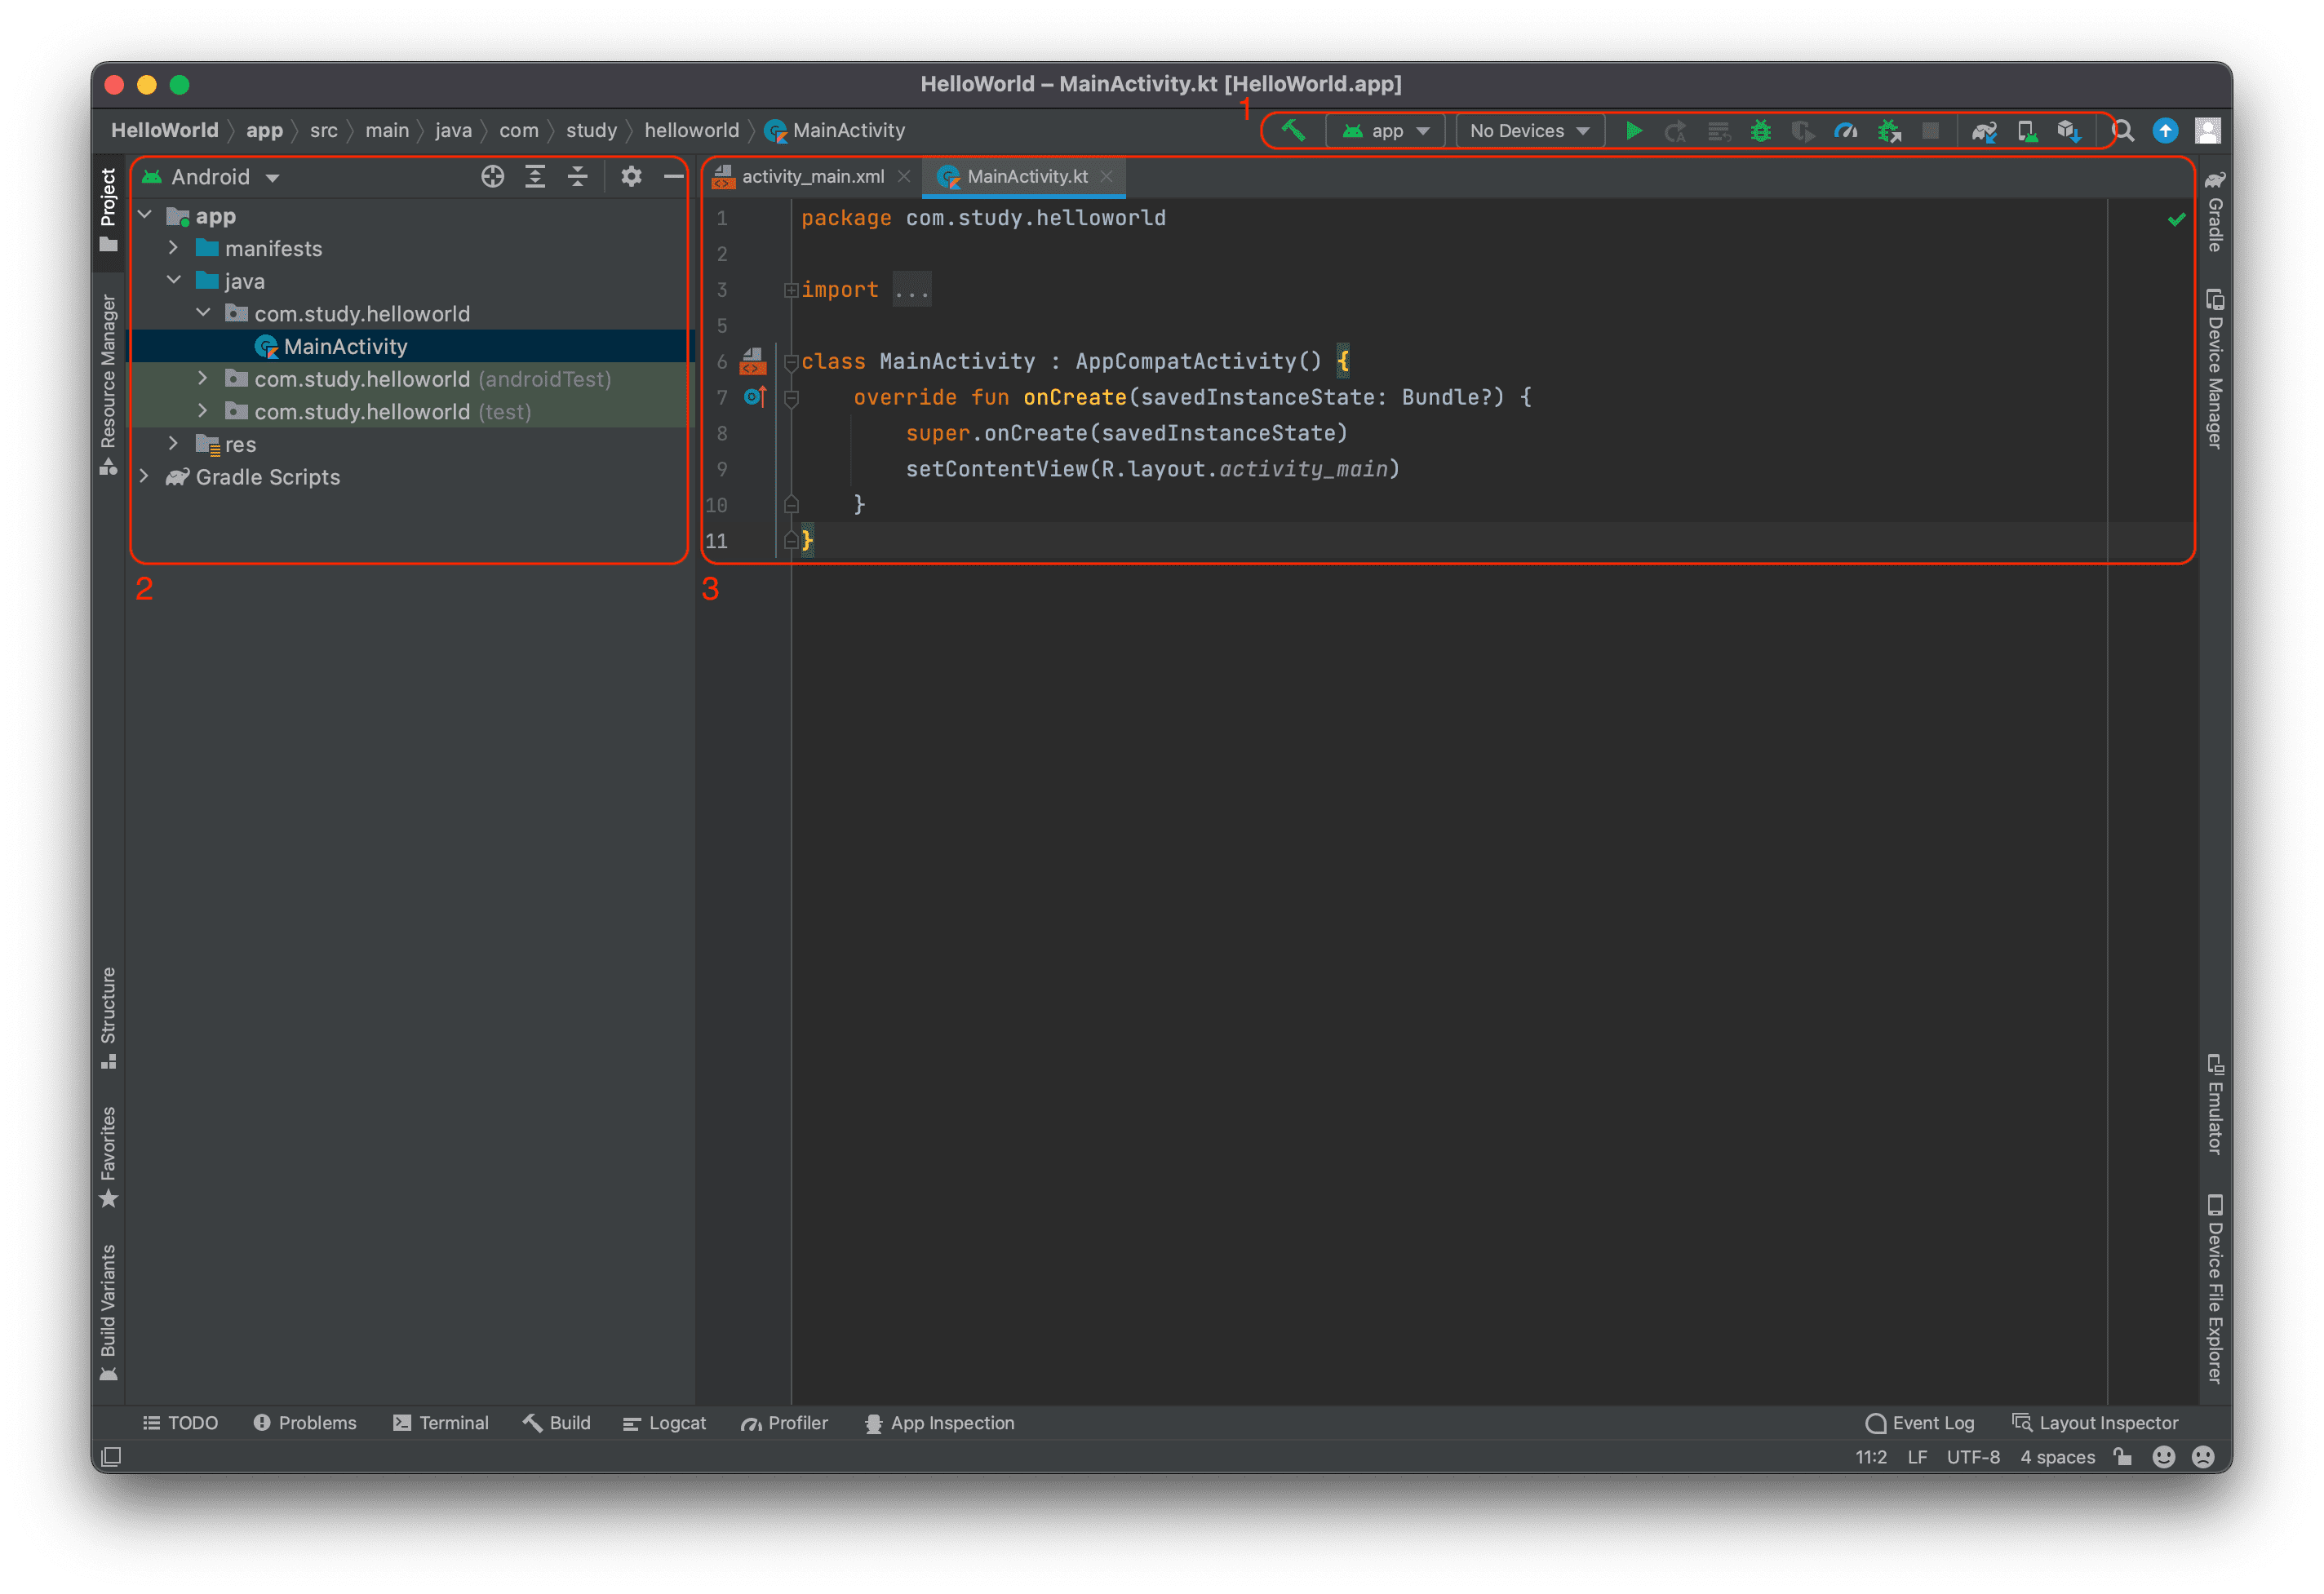Switch to the activity_main.xml editor tab
2324x1594 pixels.
tap(811, 177)
